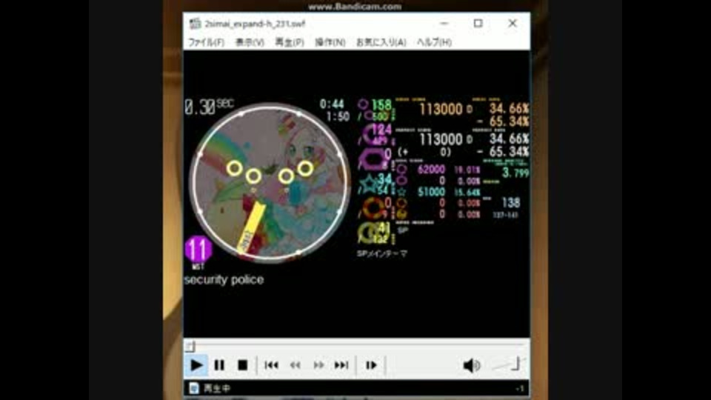Click the yellow slide note in the circle
711x400 pixels.
(x=251, y=226)
